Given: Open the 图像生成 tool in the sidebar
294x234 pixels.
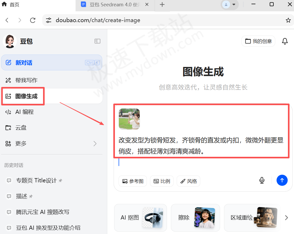Looking at the screenshot, I should [23, 96].
